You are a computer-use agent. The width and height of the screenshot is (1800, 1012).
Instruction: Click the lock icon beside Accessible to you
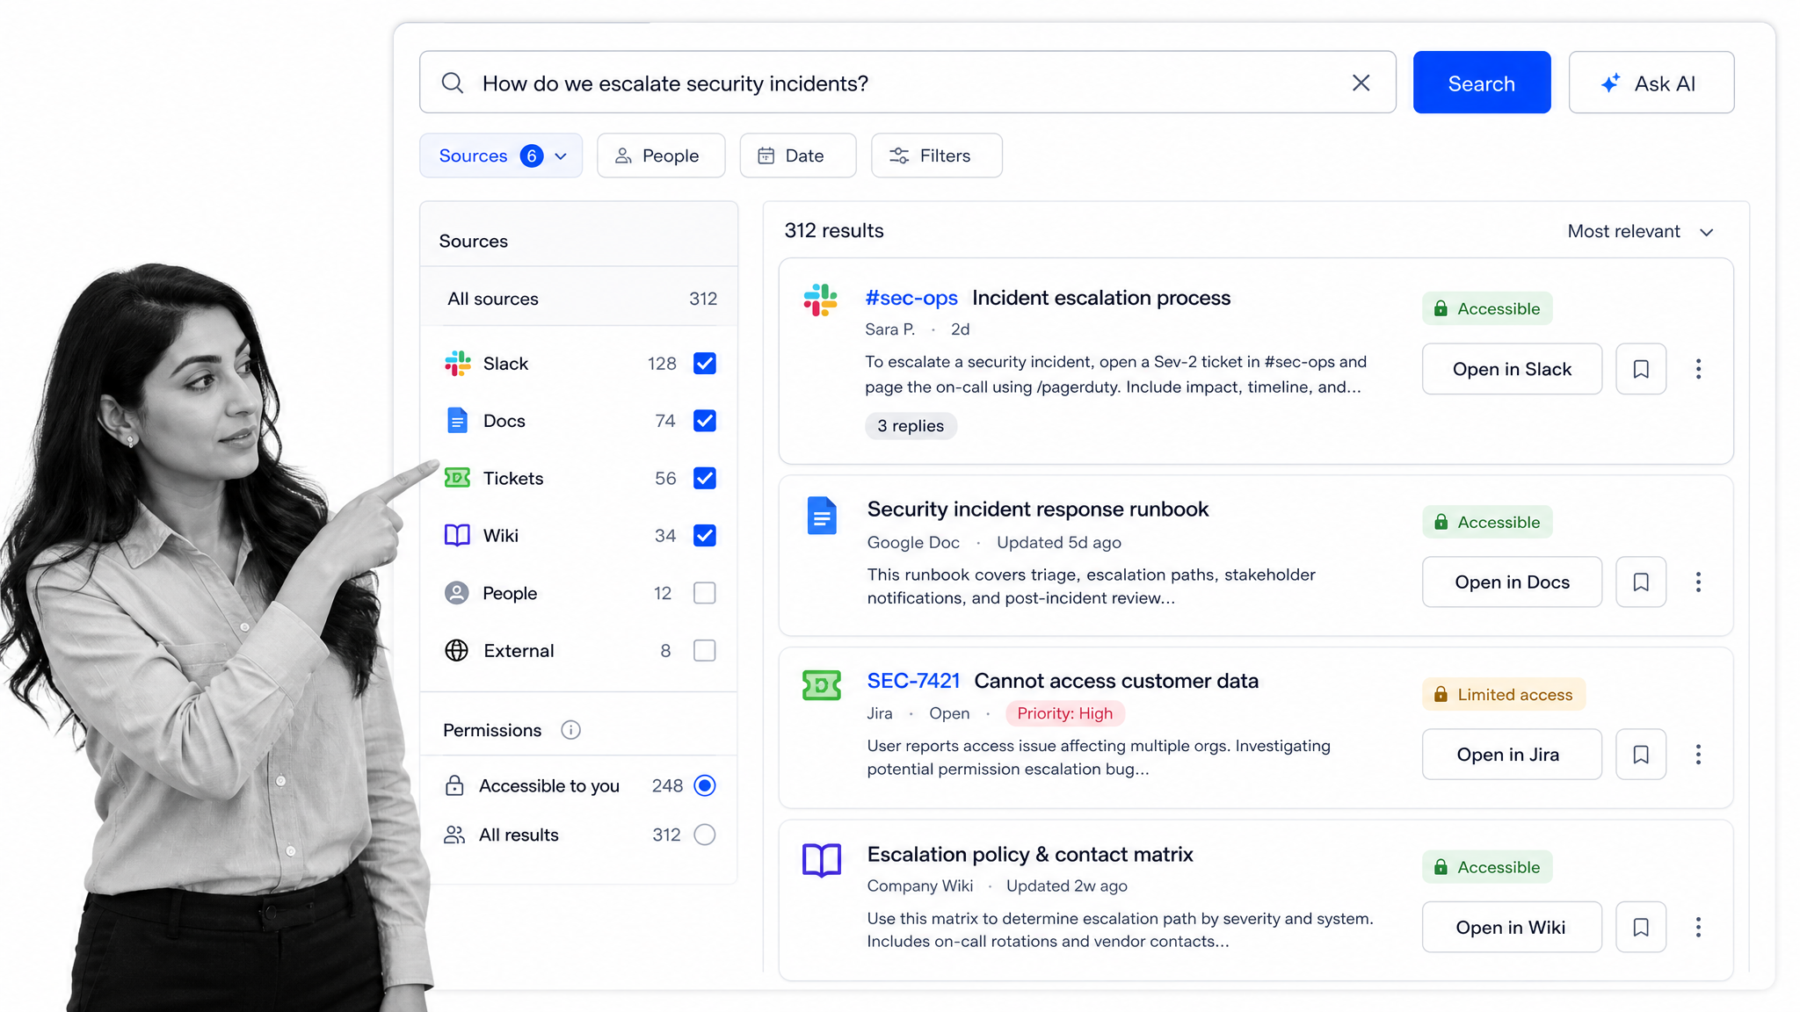(454, 785)
